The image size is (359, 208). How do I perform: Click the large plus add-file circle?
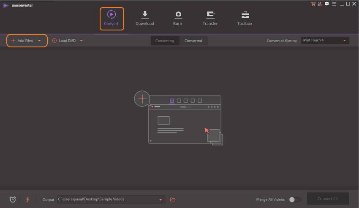[142, 99]
